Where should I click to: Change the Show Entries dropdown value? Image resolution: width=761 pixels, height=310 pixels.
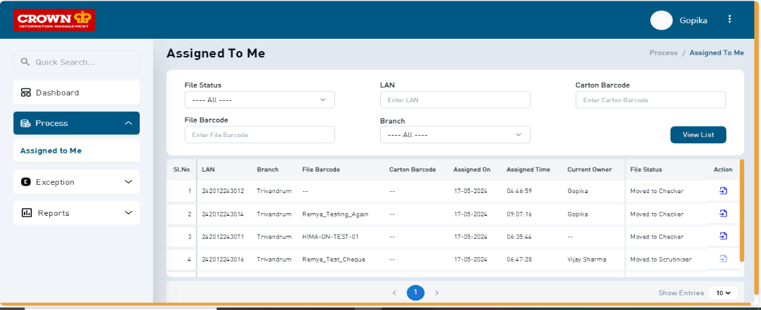pos(723,293)
